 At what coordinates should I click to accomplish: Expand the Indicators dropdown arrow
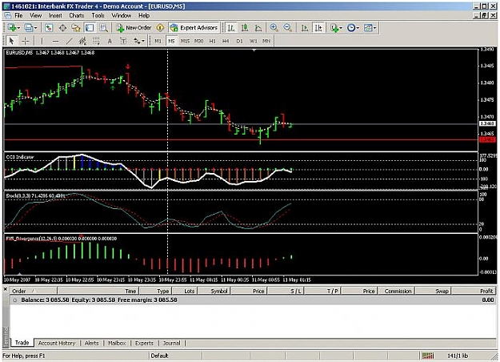tap(341, 28)
